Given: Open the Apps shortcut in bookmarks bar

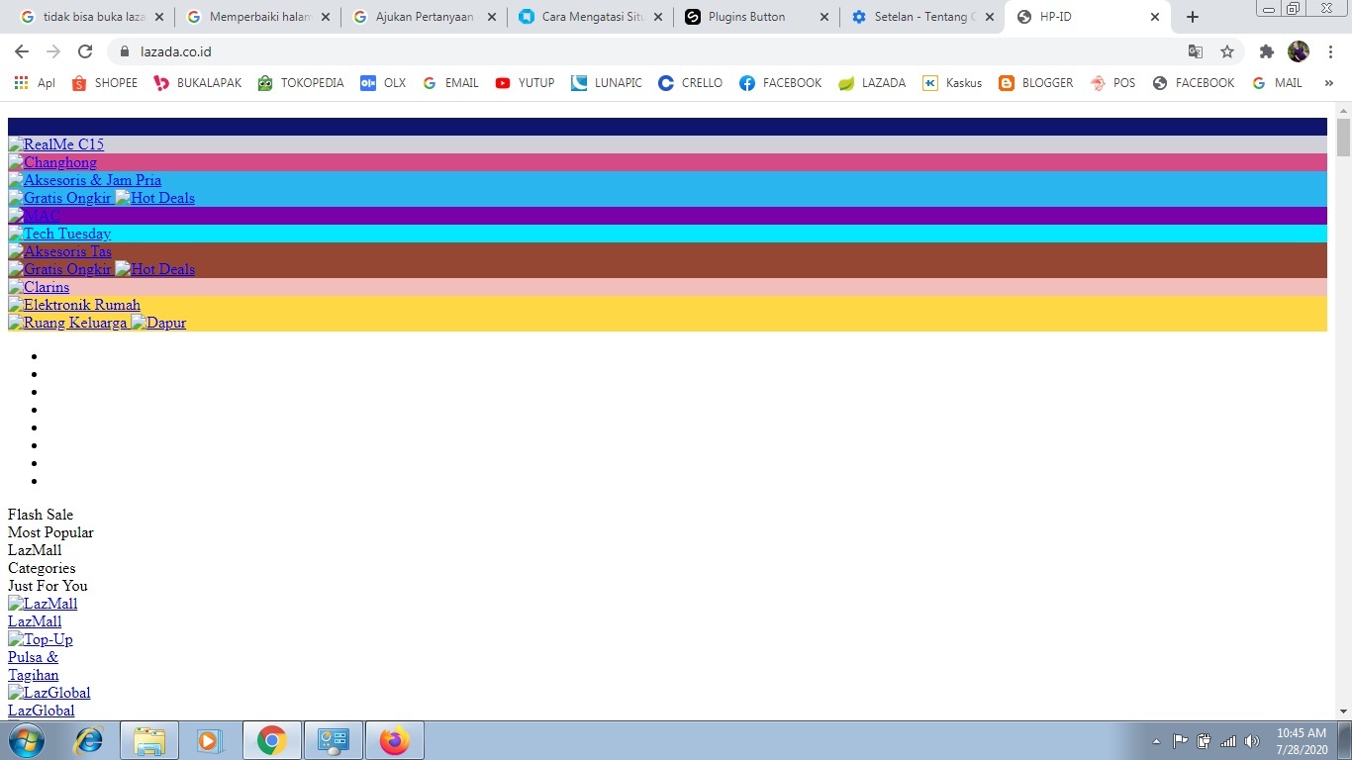Looking at the screenshot, I should [x=34, y=83].
